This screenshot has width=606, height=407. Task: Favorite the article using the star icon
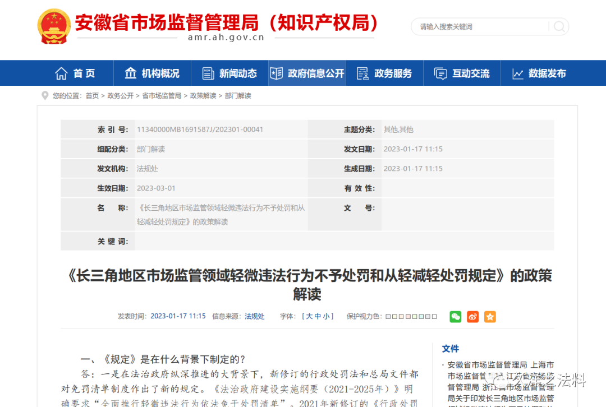[x=489, y=317]
